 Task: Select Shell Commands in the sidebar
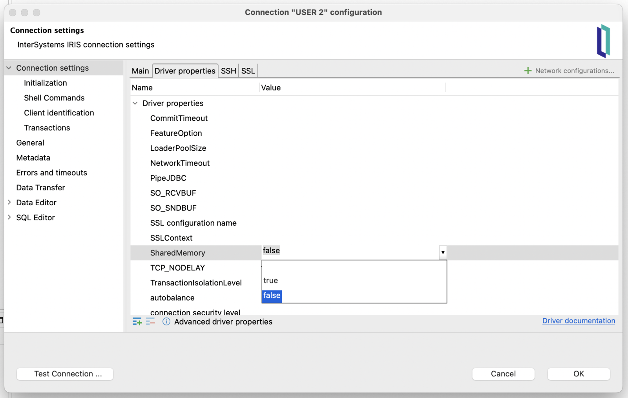pyautogui.click(x=54, y=98)
